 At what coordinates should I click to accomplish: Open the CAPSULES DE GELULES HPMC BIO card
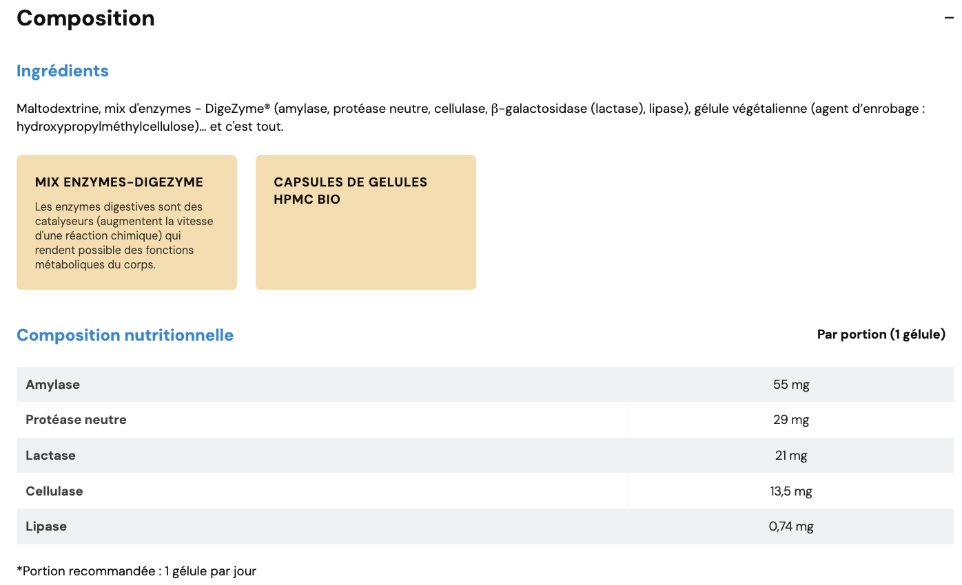pyautogui.click(x=365, y=222)
